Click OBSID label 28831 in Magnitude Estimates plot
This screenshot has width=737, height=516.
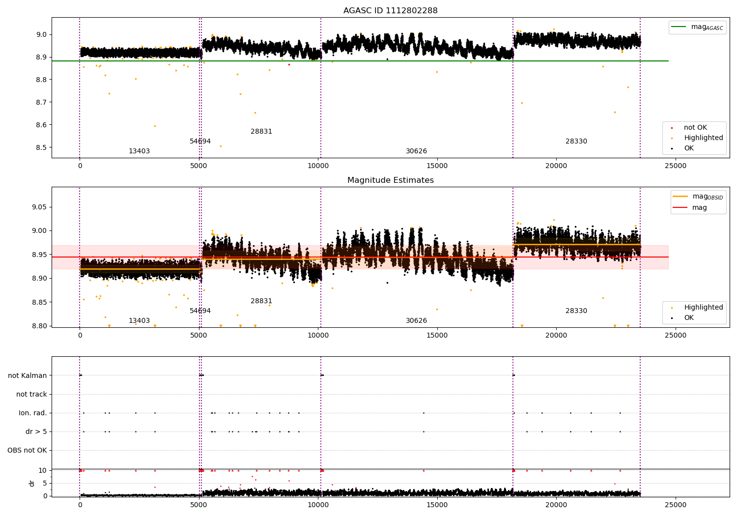pyautogui.click(x=261, y=301)
